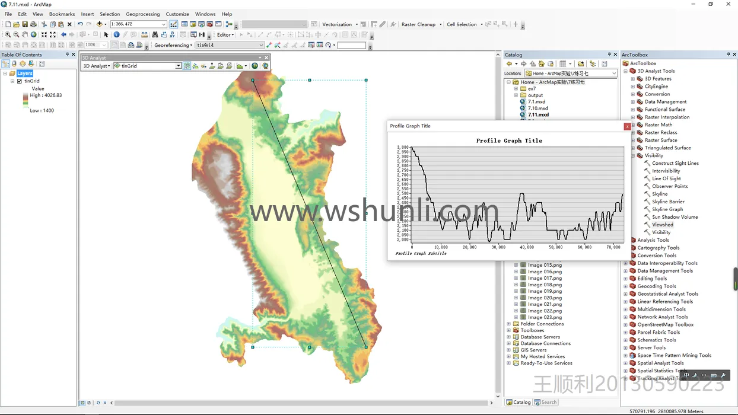Open the Vectorization menu button
Screen dimensions: 738x415
click(x=340, y=24)
